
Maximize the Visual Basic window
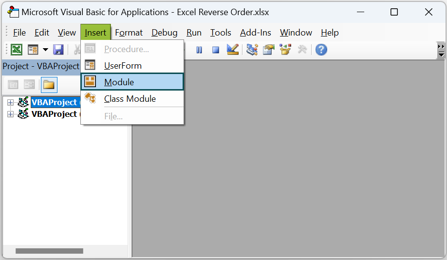tap(394, 12)
